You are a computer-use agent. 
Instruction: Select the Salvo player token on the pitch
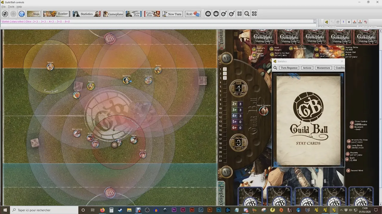[134, 140]
